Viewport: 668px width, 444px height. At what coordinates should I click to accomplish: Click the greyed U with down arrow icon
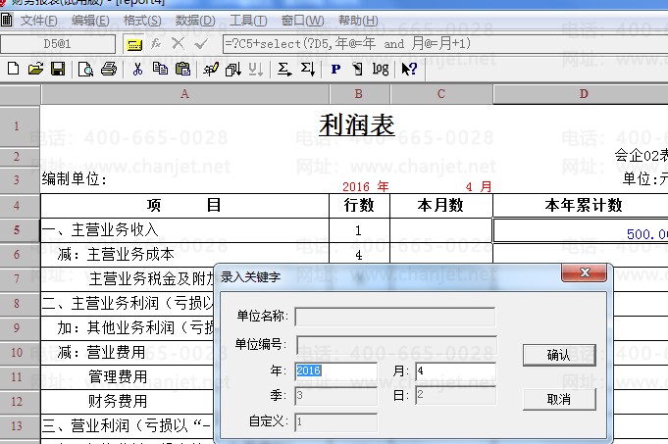pyautogui.click(x=256, y=69)
